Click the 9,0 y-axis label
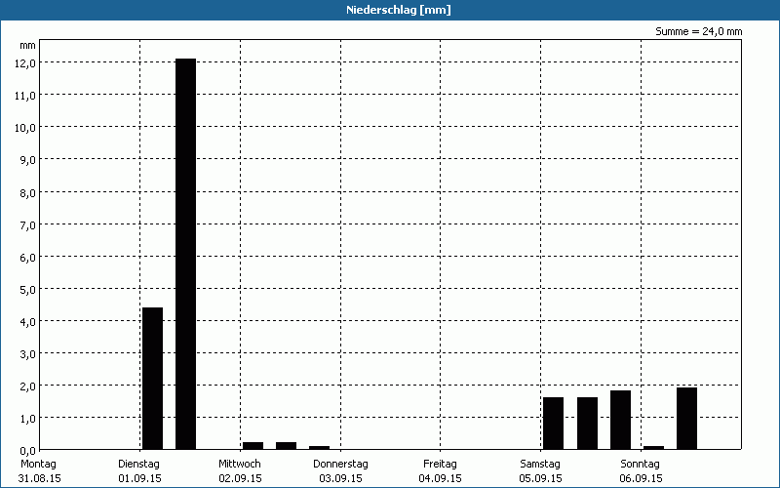The image size is (780, 488). pos(27,160)
